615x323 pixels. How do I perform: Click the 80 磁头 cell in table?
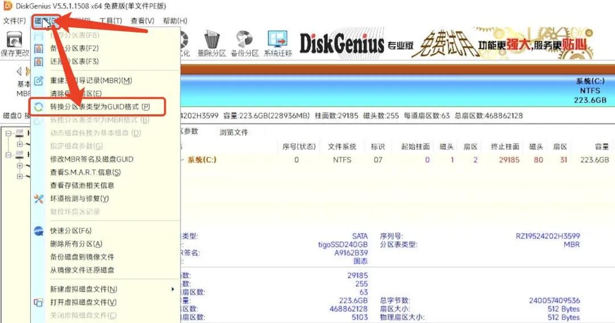point(538,160)
